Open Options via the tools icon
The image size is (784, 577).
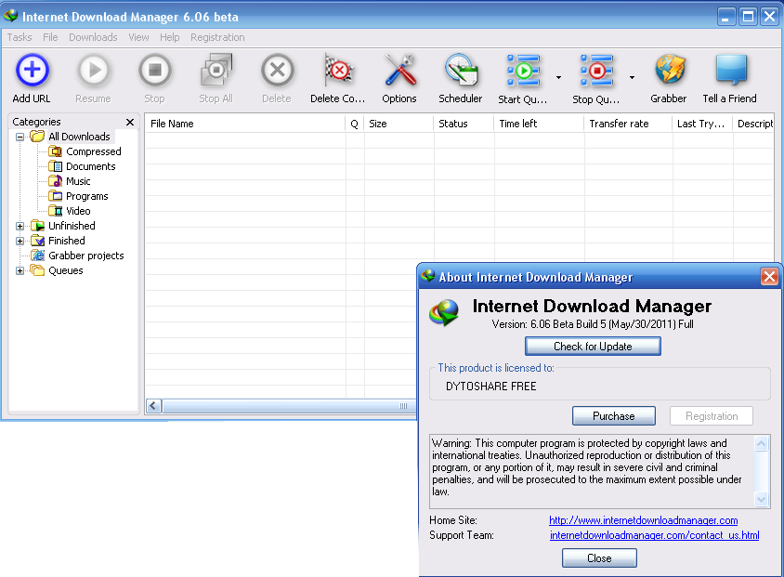[399, 71]
